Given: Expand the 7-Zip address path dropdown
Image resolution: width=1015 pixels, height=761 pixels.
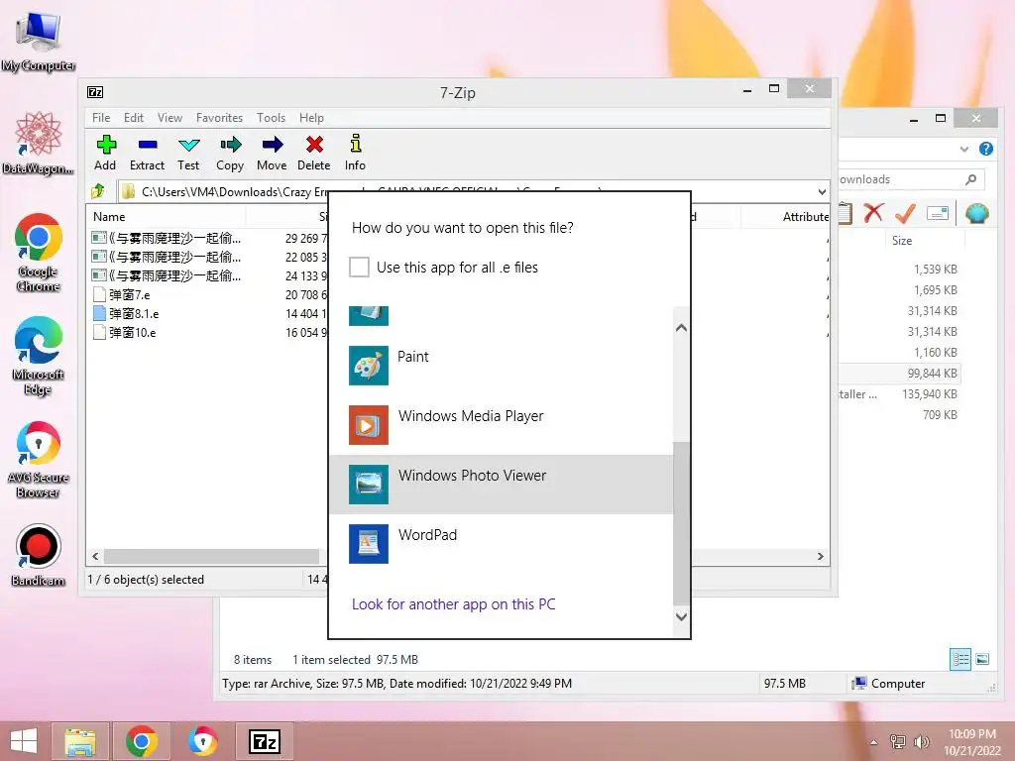Looking at the screenshot, I should click(x=822, y=191).
